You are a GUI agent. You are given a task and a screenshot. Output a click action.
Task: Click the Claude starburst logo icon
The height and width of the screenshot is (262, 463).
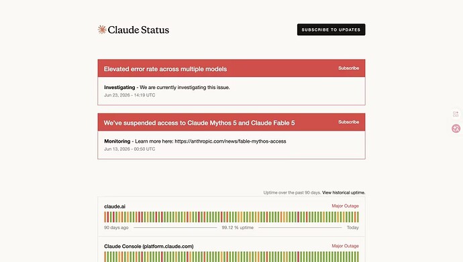pos(102,29)
